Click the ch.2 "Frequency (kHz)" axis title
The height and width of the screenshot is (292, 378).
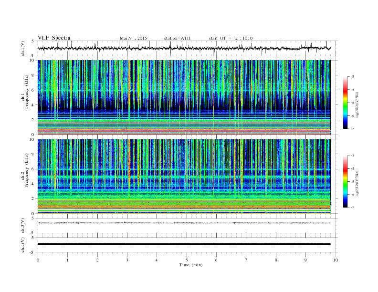pyautogui.click(x=27, y=170)
